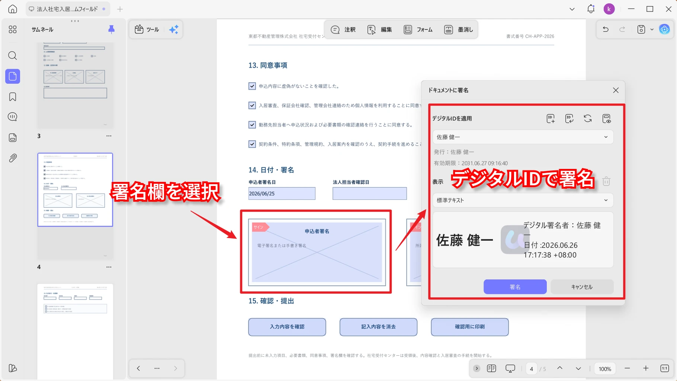Click the 法人担当者確認日 date field
Screen dimensions: 677x381
[370, 193]
